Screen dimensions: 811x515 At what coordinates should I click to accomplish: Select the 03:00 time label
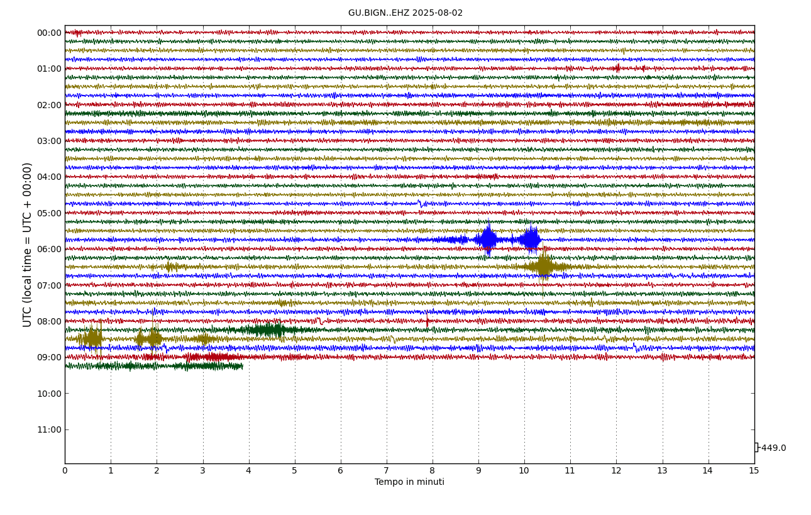[x=49, y=141]
